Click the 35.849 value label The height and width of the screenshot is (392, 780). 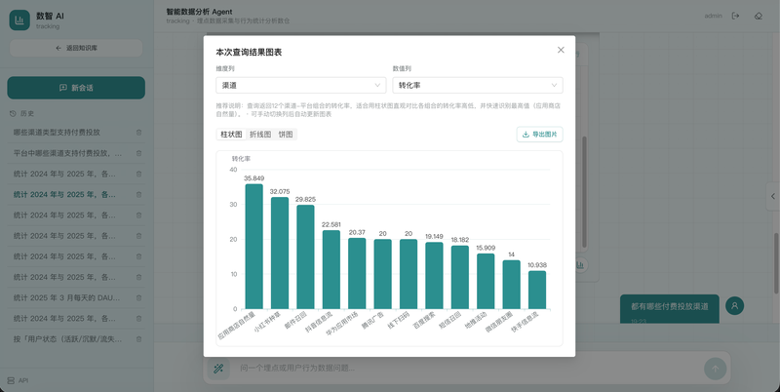[254, 178]
